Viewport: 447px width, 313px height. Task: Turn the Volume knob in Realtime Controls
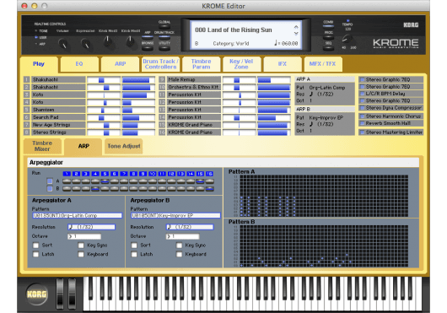[x=63, y=43]
